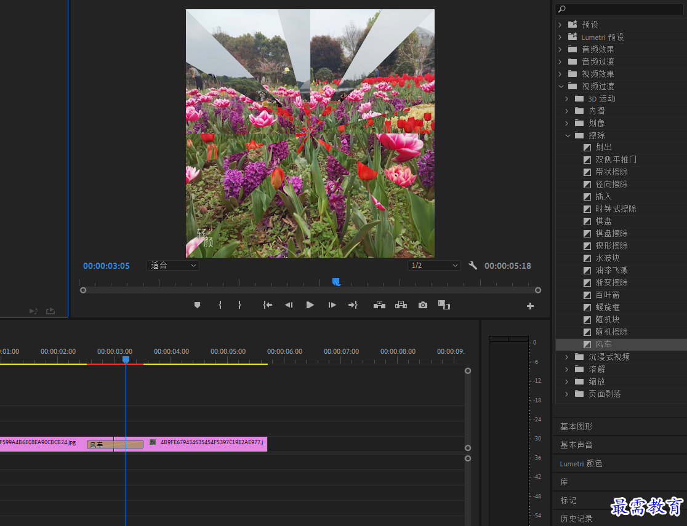The height and width of the screenshot is (526, 687).
Task: Step back one frame
Action: pyautogui.click(x=289, y=305)
